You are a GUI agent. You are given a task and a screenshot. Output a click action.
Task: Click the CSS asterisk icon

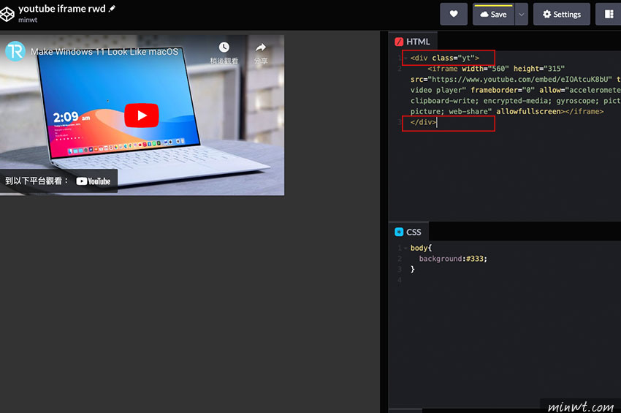(x=399, y=232)
